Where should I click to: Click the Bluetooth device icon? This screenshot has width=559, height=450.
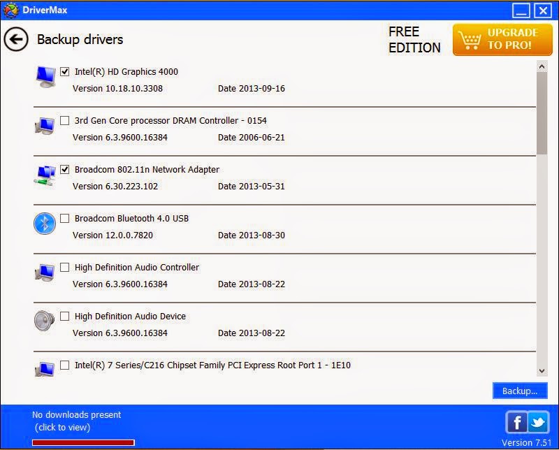click(45, 224)
